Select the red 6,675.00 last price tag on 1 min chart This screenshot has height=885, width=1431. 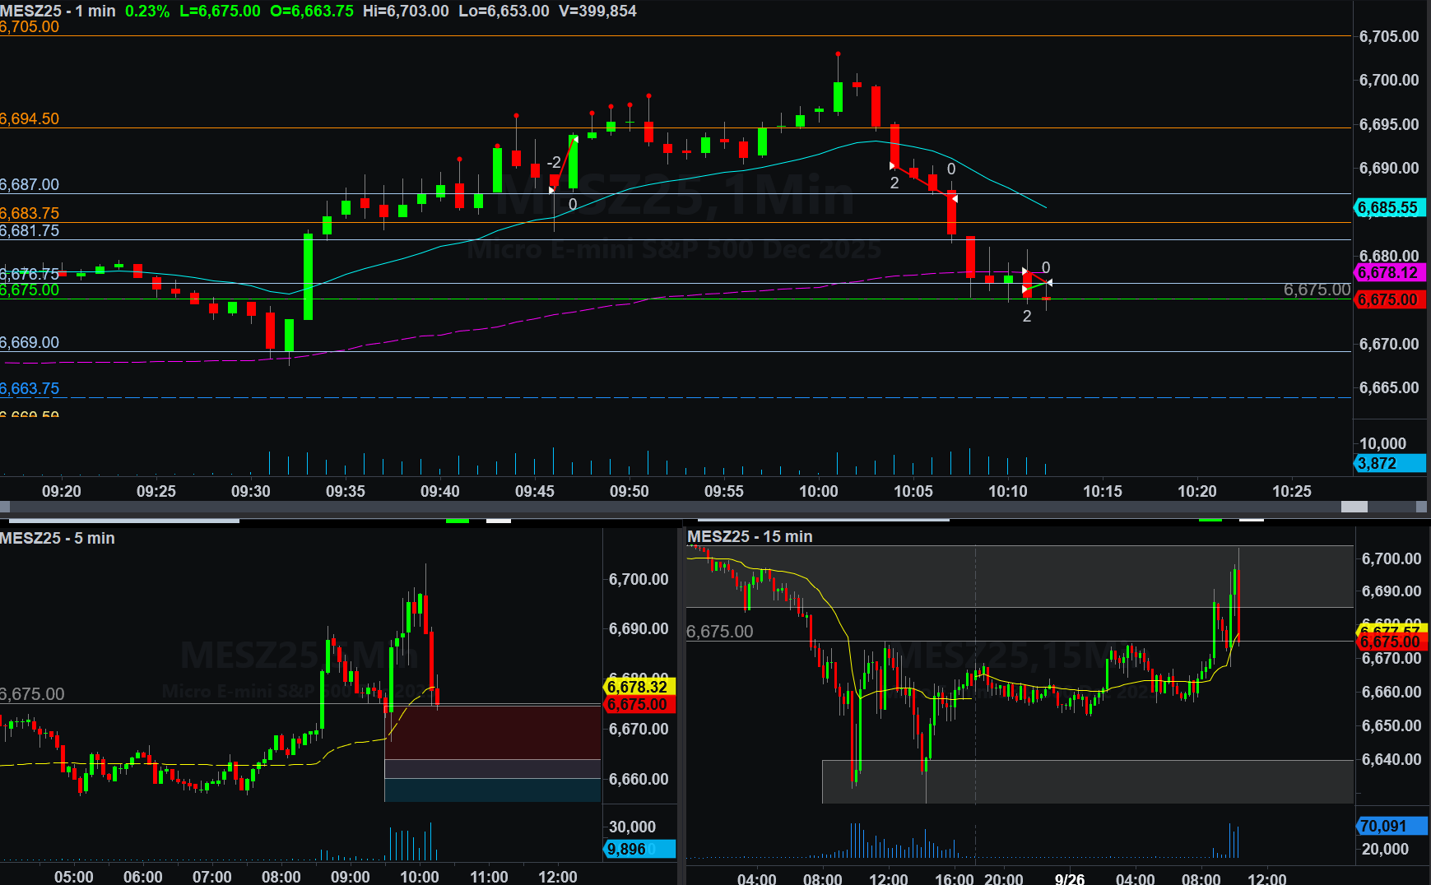tap(1389, 300)
